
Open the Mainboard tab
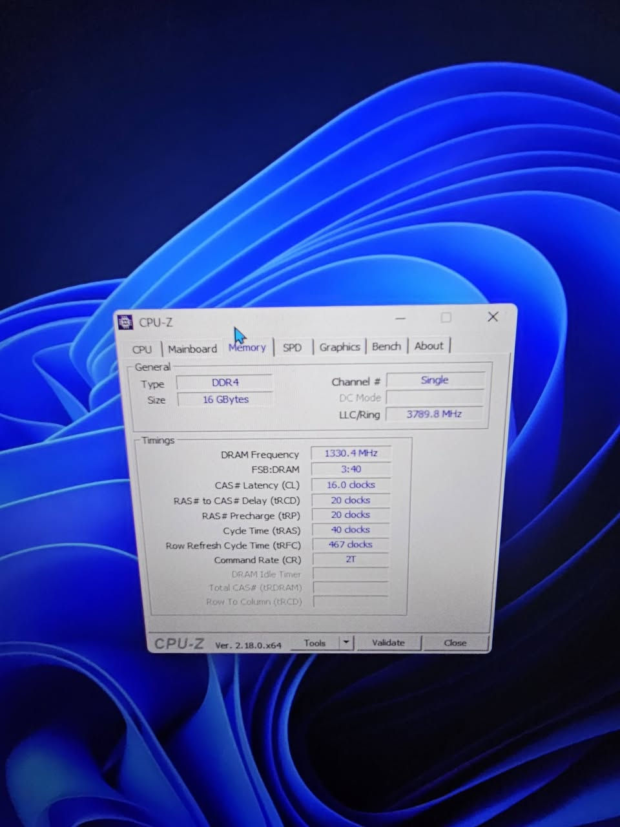click(x=192, y=349)
